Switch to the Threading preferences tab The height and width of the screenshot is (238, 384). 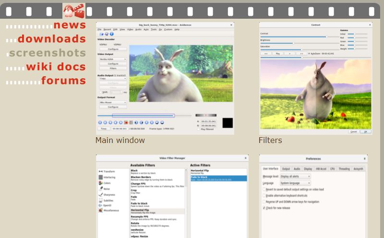coord(344,169)
